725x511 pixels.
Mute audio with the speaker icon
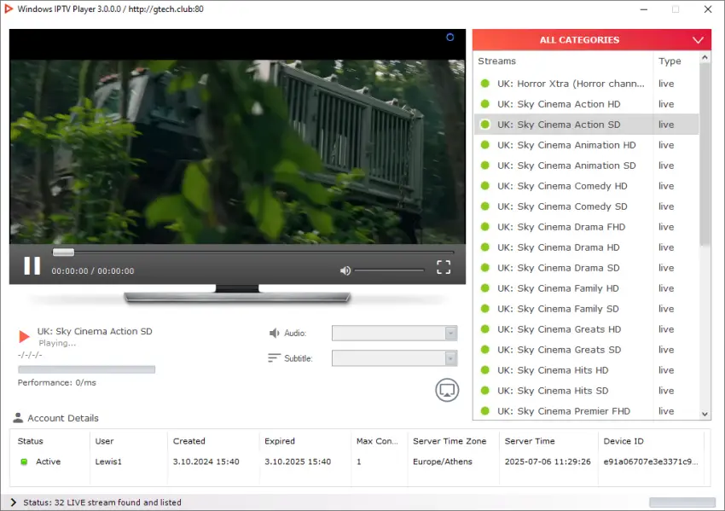345,270
